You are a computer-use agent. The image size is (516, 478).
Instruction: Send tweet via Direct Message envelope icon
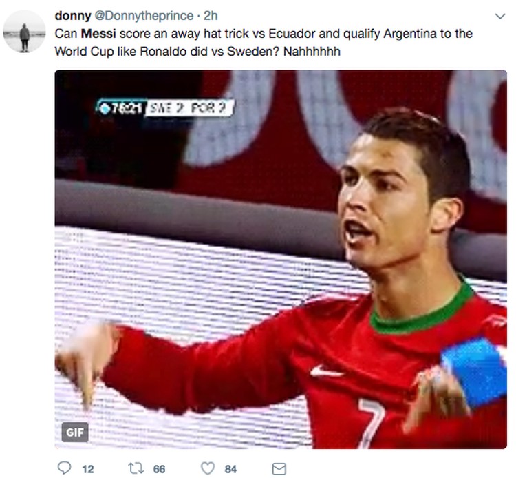tap(279, 469)
